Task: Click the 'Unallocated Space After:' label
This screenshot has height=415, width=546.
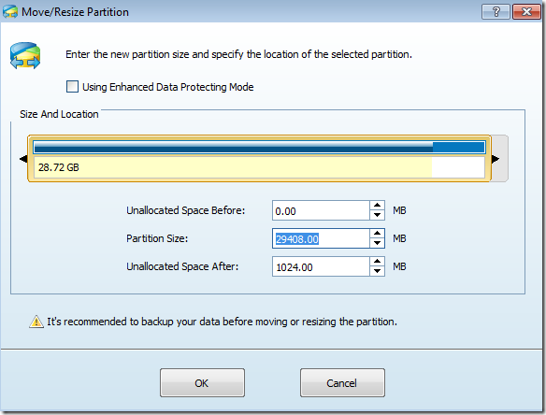Action: [x=182, y=266]
